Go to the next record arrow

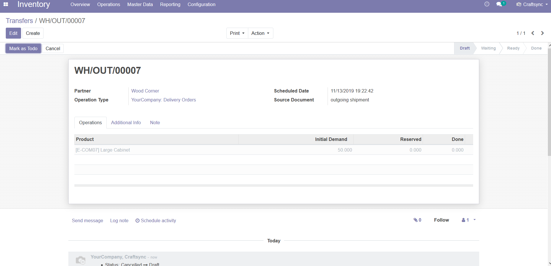pyautogui.click(x=542, y=33)
